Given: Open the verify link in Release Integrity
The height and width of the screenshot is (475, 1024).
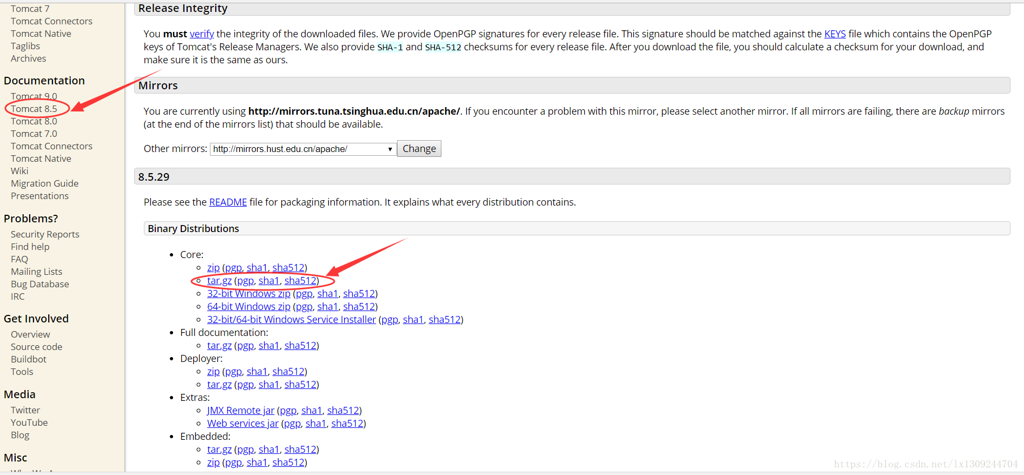Looking at the screenshot, I should click(202, 34).
